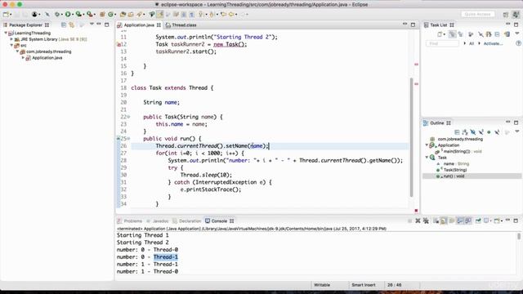Toggle Hide Non-Public Members in Outline

click(x=489, y=132)
